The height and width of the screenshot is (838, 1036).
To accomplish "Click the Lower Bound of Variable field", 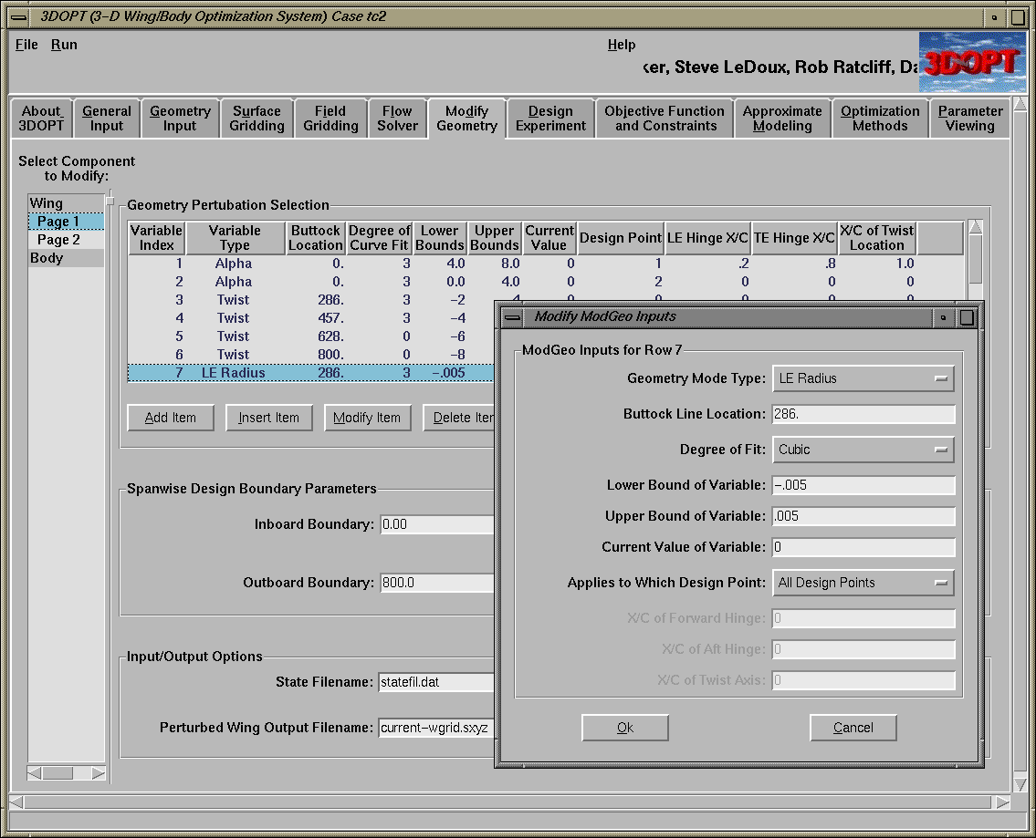I will coord(863,485).
